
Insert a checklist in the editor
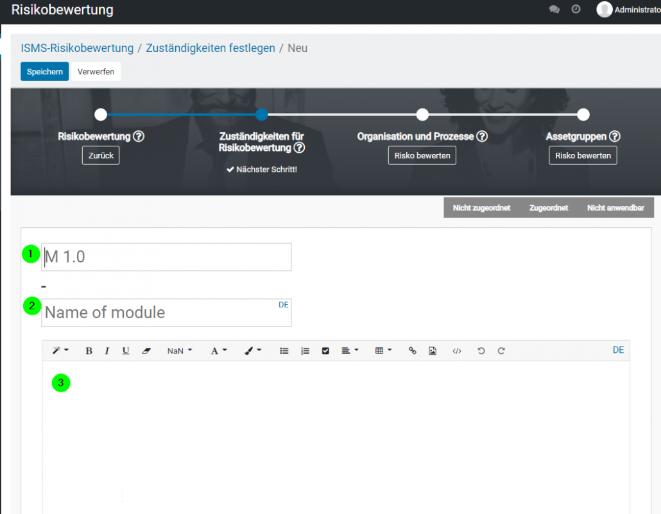coord(325,351)
